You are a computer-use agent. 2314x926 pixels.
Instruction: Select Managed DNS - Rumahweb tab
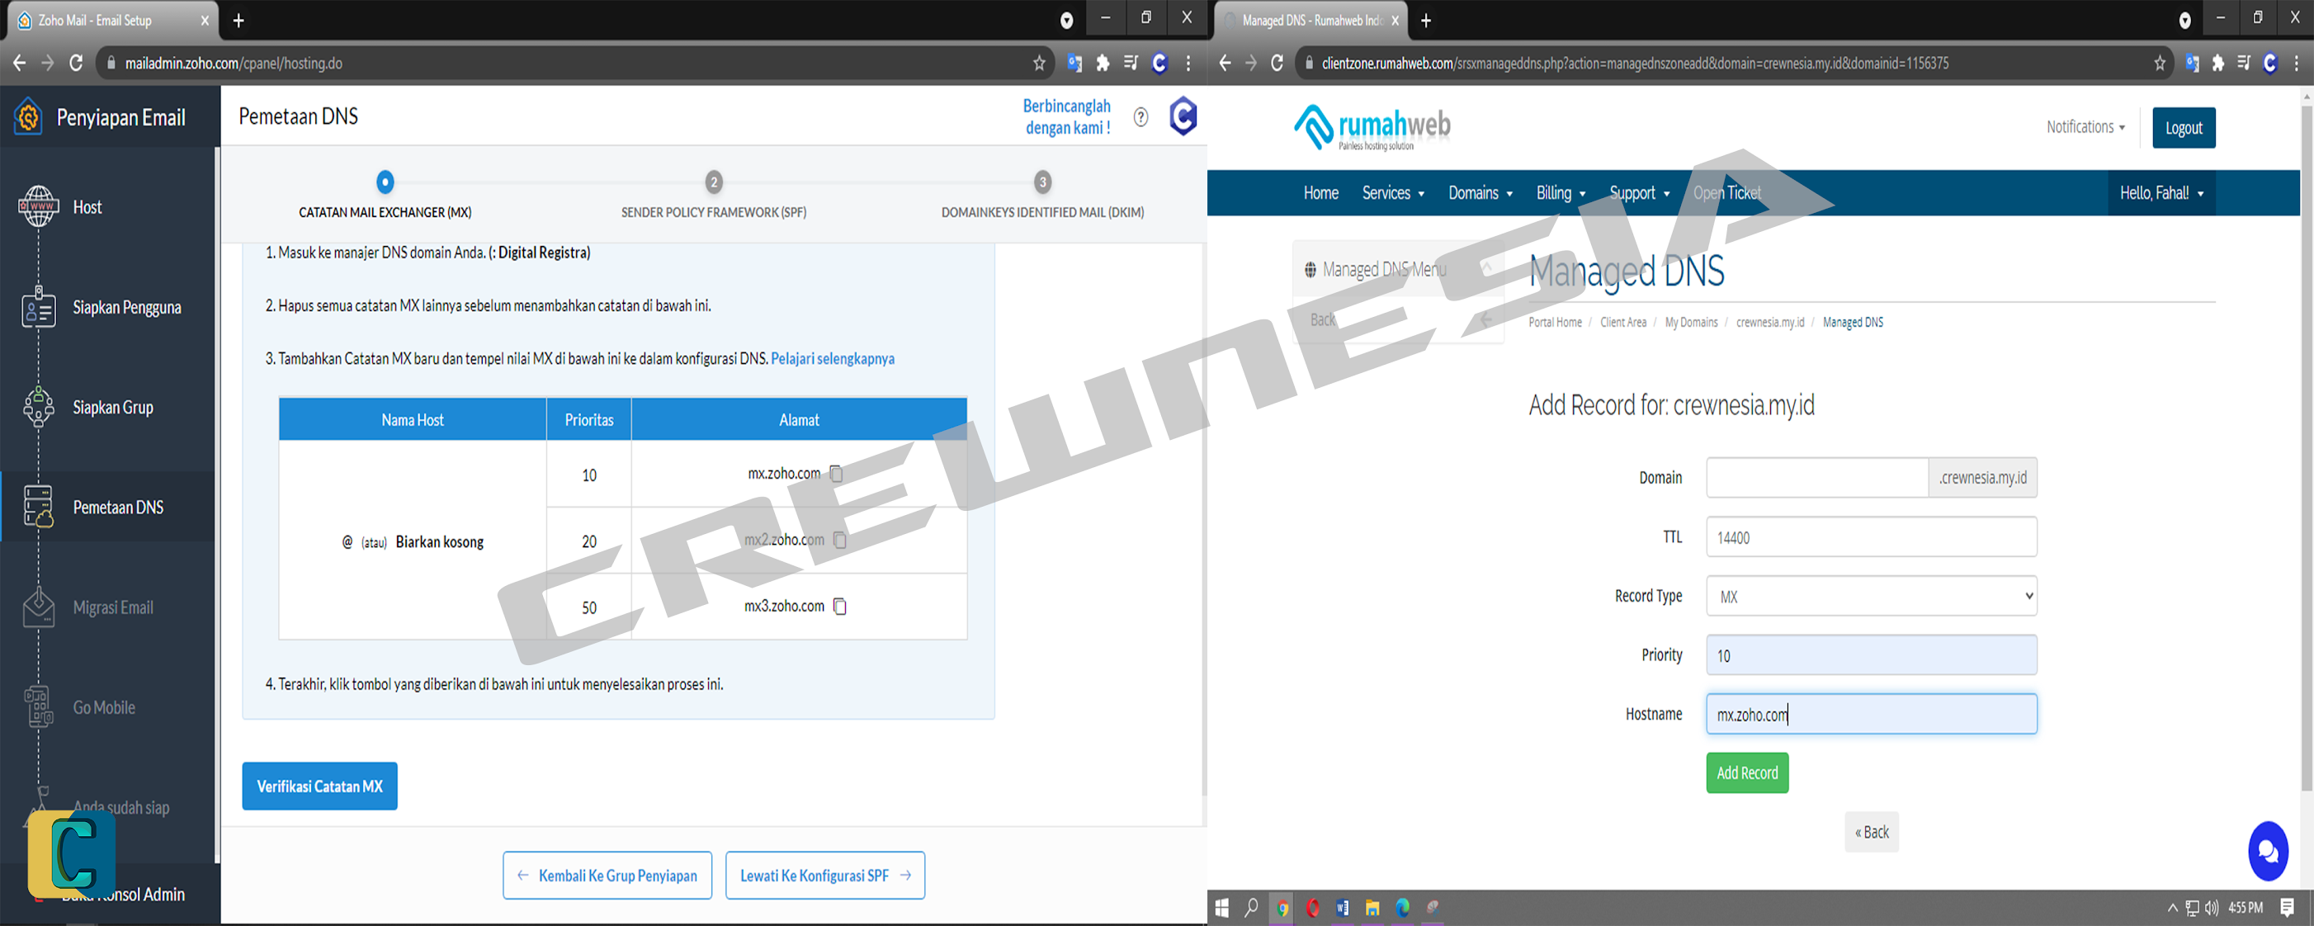coord(1310,20)
